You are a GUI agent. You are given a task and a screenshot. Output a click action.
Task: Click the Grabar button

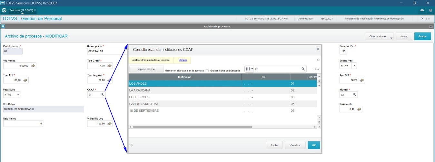422,36
